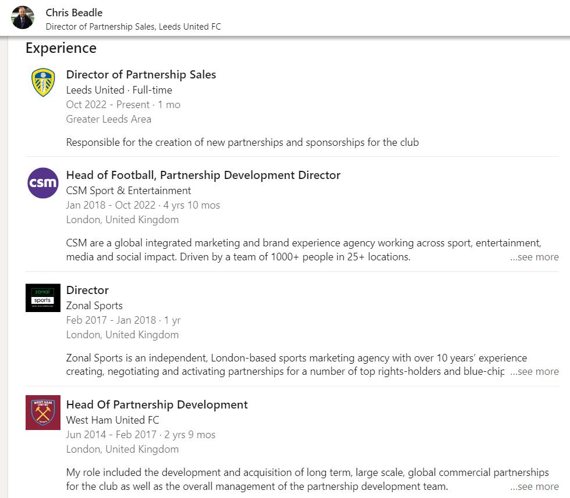Open the West Ham United crest logo
This screenshot has width=570, height=498.
[x=43, y=412]
